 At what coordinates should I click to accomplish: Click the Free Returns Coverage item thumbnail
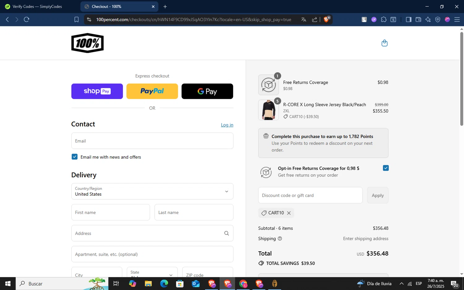[269, 85]
